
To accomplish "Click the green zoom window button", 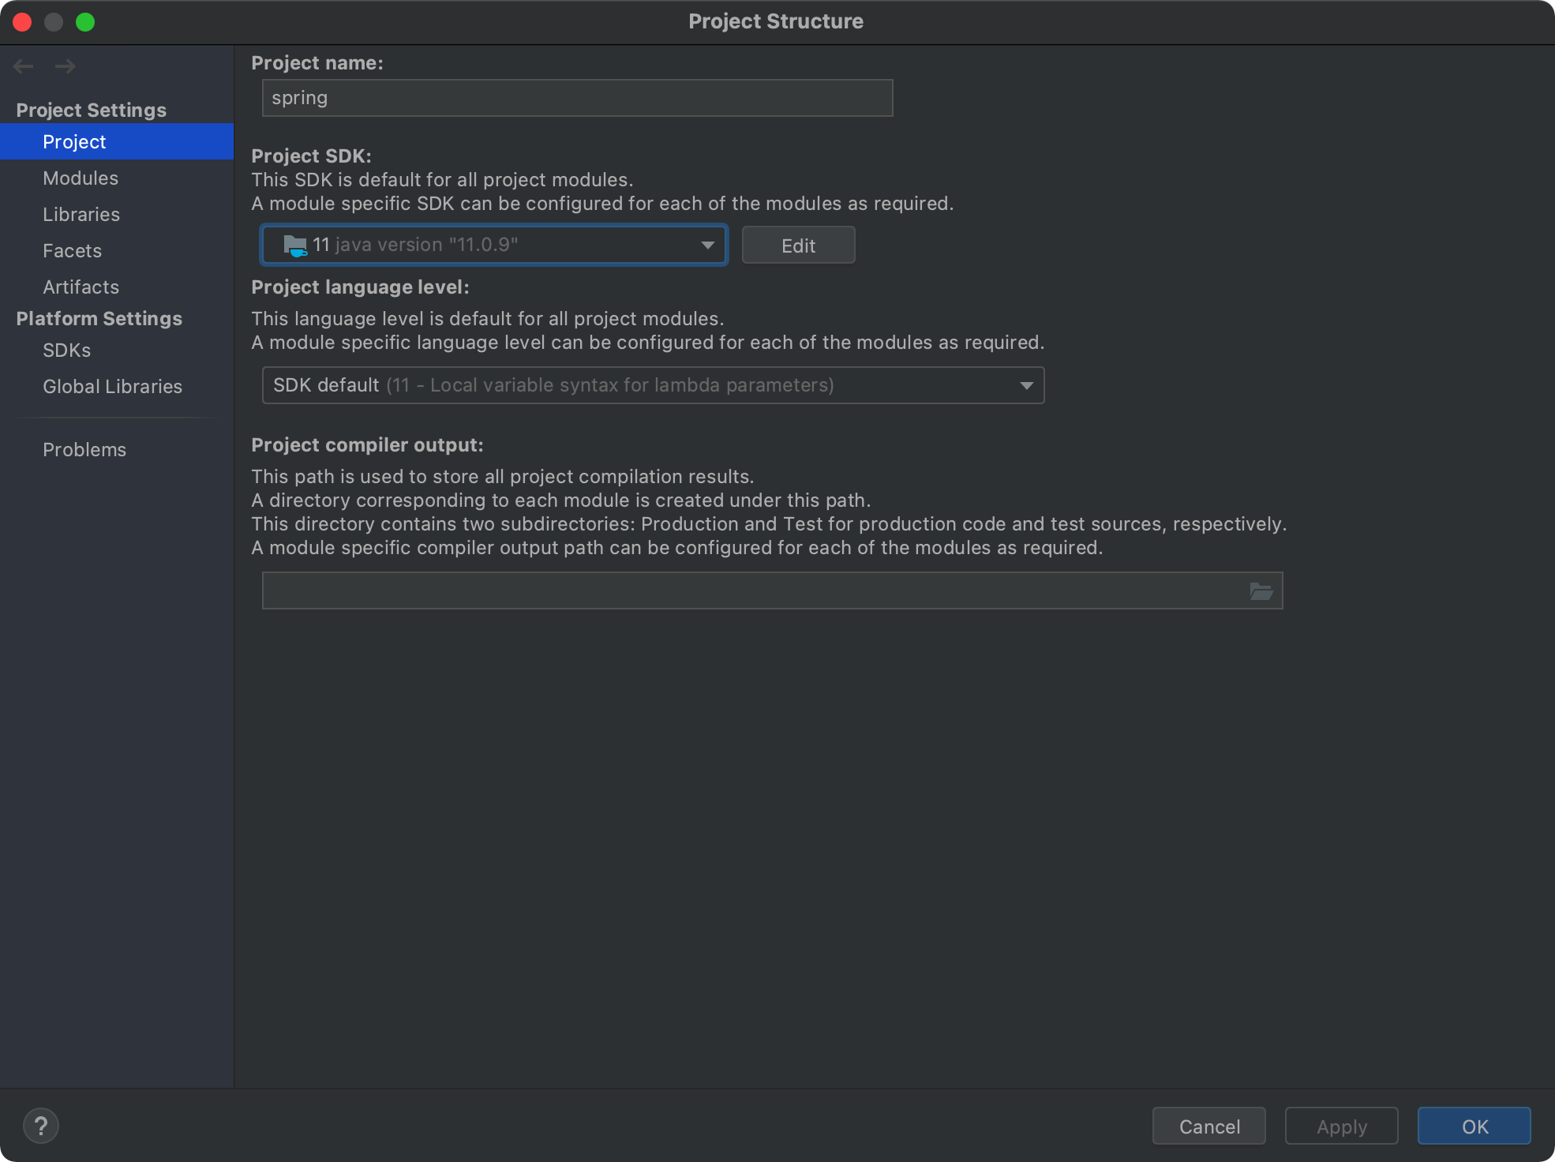I will [x=85, y=22].
